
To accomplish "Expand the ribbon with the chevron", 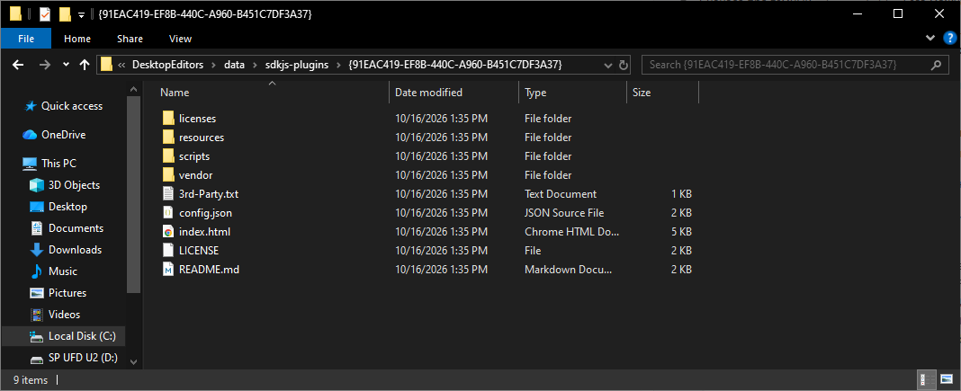I will pyautogui.click(x=931, y=38).
